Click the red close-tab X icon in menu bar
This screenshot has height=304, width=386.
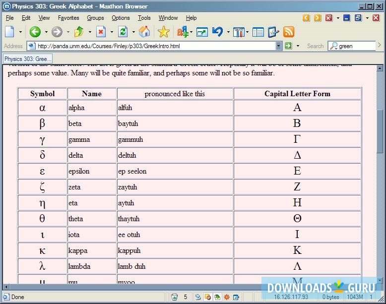(x=329, y=18)
